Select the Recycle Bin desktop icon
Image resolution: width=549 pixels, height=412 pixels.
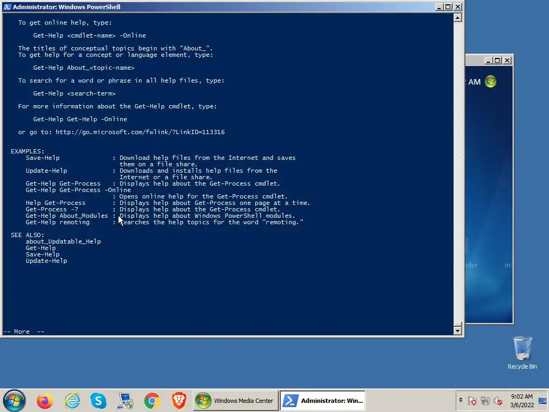pos(522,353)
